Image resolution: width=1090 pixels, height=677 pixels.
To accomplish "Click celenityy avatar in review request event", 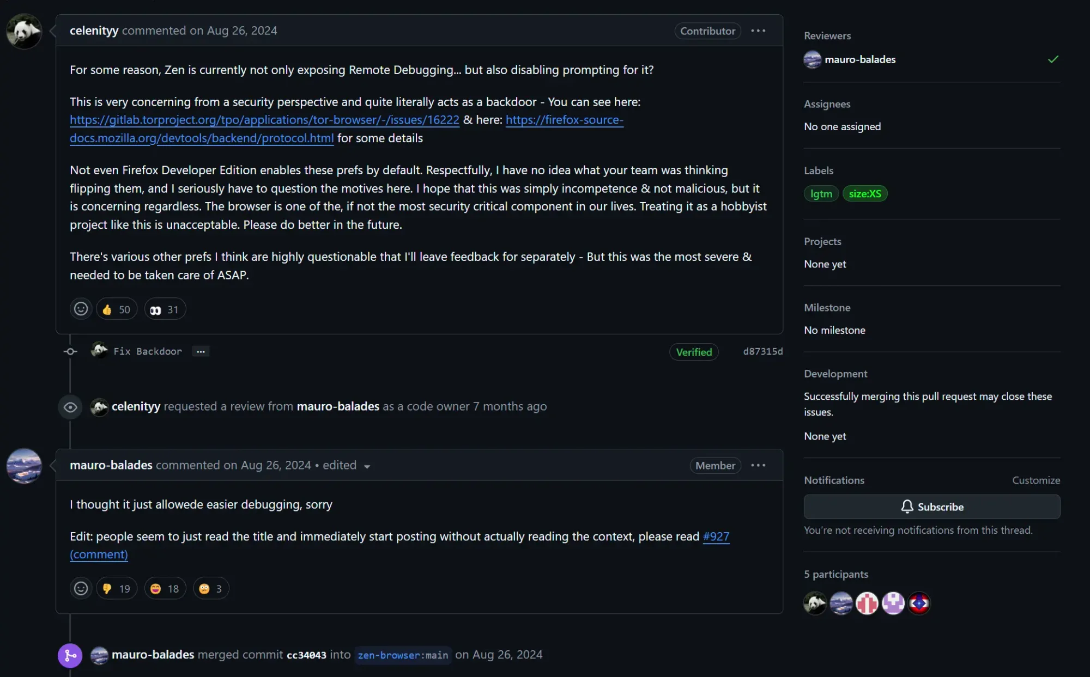I will pos(99,407).
